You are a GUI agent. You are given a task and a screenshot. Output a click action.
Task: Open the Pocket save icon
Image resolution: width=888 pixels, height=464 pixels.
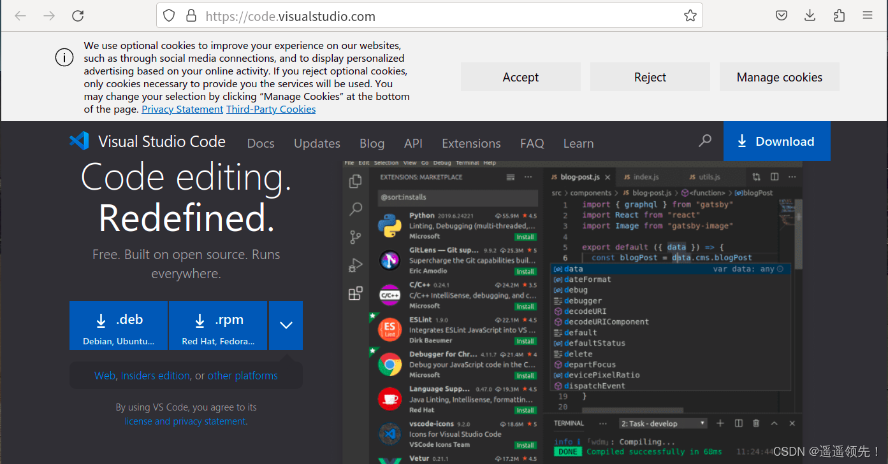coord(781,16)
